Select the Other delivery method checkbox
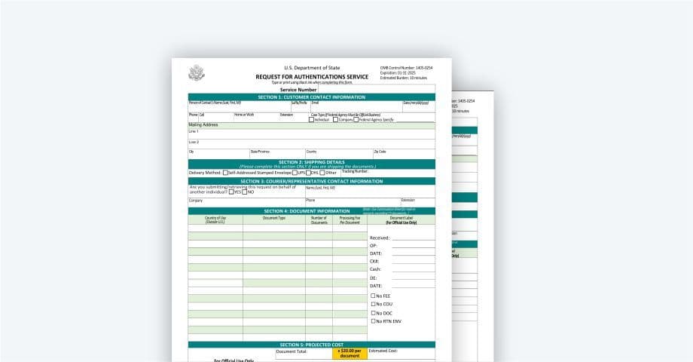This screenshot has height=362, width=693. [322, 173]
